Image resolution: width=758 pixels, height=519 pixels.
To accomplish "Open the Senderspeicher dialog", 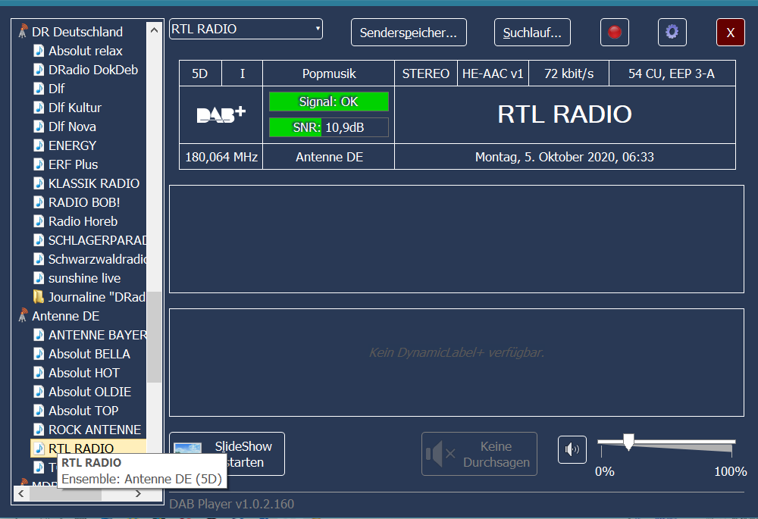I will tap(409, 33).
